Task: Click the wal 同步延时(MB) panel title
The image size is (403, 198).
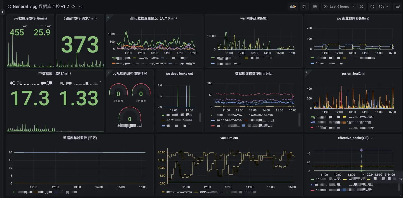Action: (254, 18)
